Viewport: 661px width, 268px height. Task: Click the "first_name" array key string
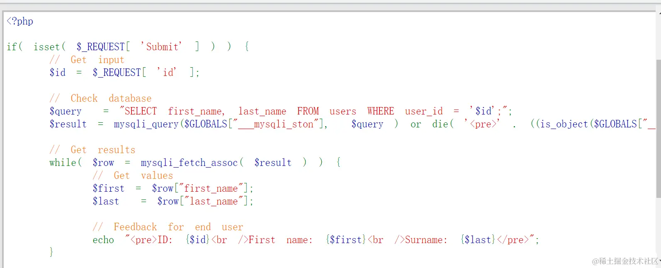(x=211, y=188)
